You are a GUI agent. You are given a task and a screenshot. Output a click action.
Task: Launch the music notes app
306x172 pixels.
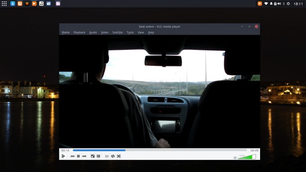(x=41, y=4)
